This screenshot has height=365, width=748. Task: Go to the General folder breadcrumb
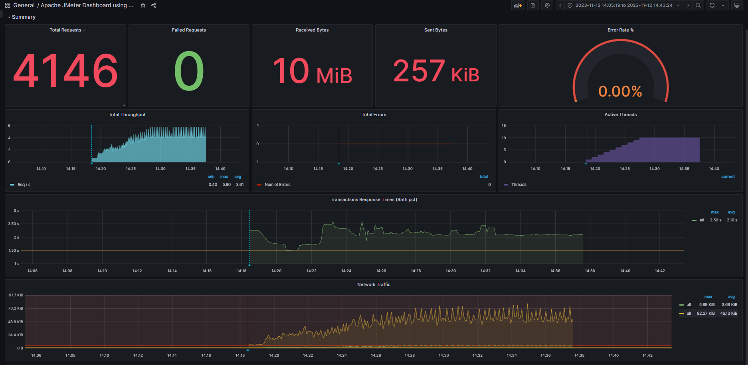tap(24, 5)
